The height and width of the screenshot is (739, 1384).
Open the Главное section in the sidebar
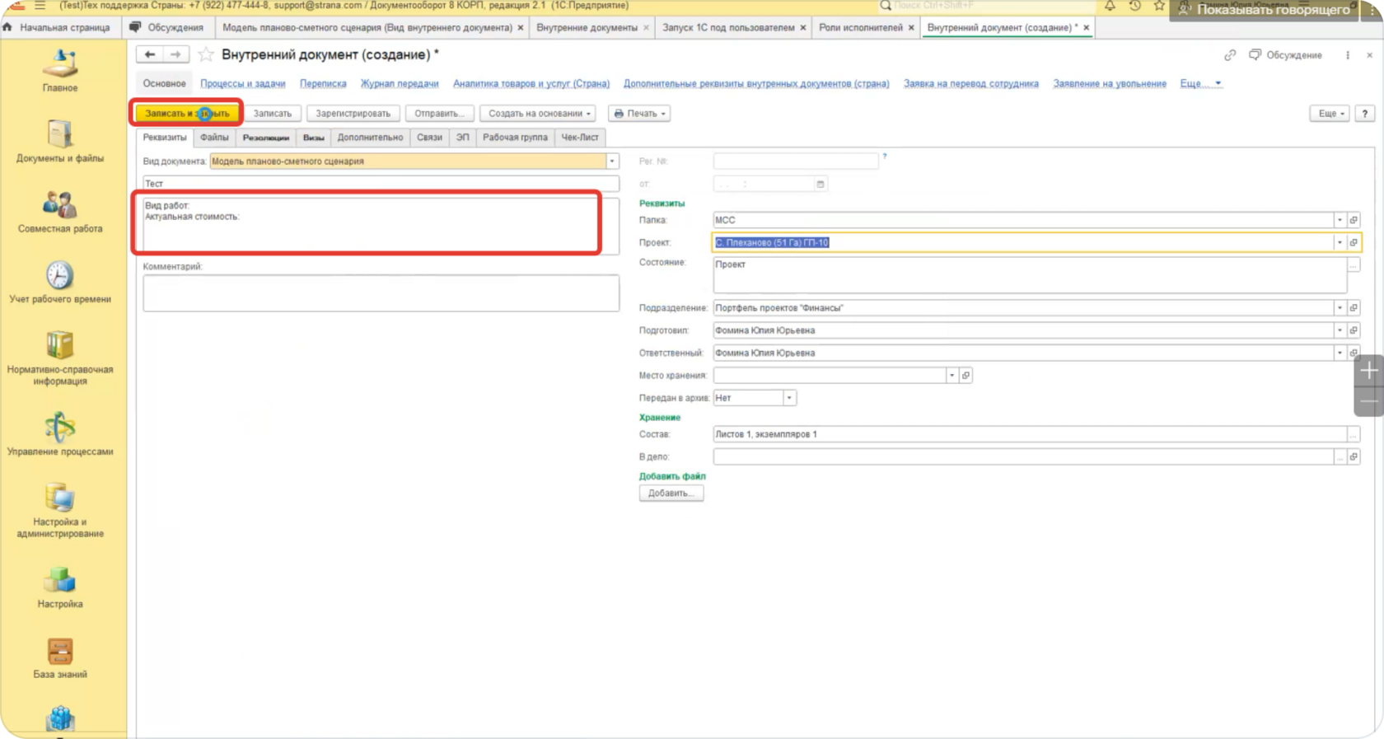tap(60, 71)
